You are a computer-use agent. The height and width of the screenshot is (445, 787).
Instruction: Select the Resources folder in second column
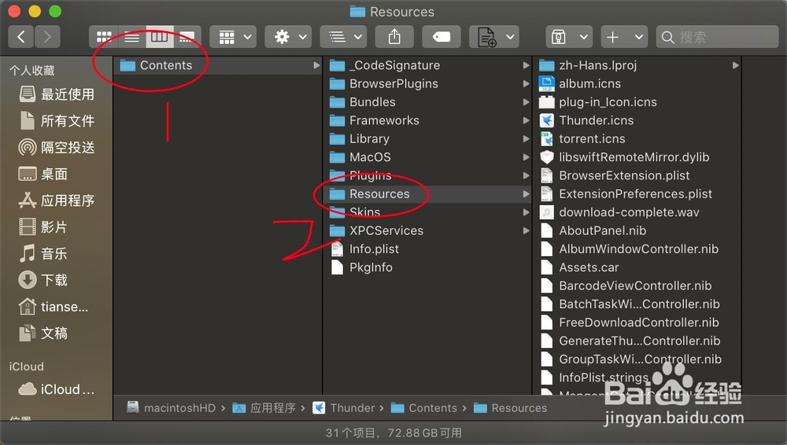[x=427, y=193]
